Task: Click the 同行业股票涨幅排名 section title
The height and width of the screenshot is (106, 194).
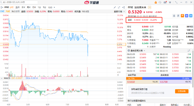Action: [x=137, y=101]
